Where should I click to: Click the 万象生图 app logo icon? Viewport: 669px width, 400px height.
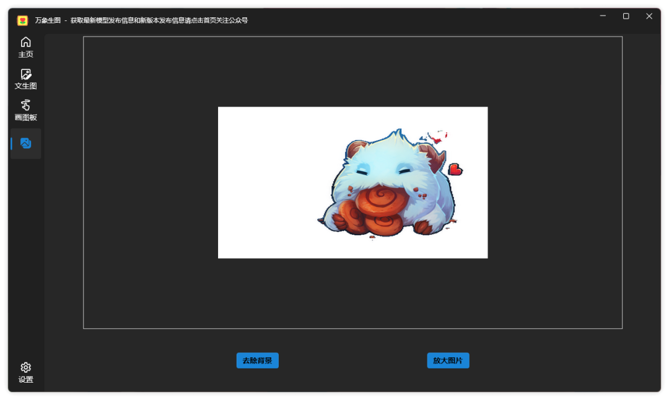23,20
